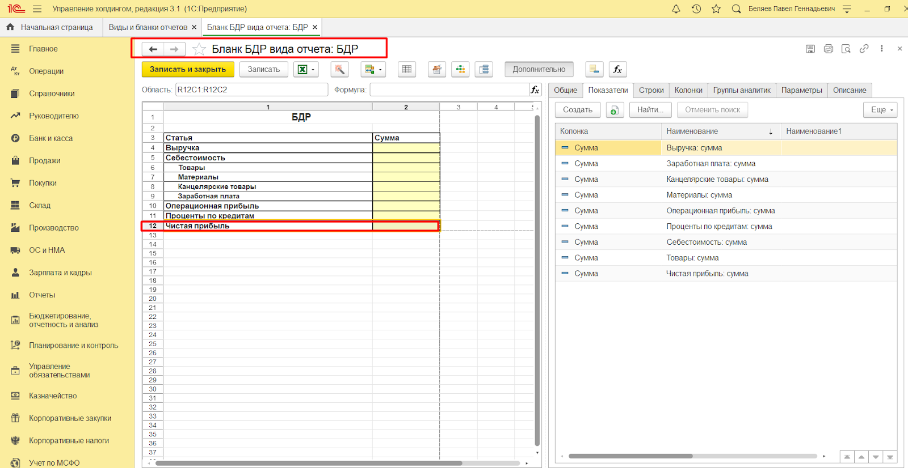This screenshot has width=908, height=468.
Task: Add form to favorites with star icon
Action: pos(199,49)
